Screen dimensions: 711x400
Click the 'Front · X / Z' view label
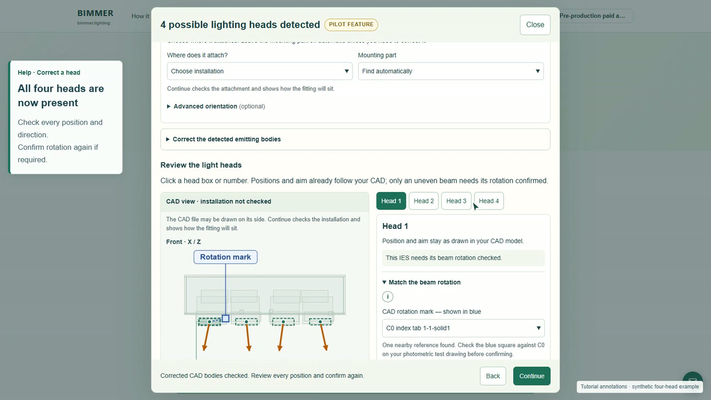point(183,242)
